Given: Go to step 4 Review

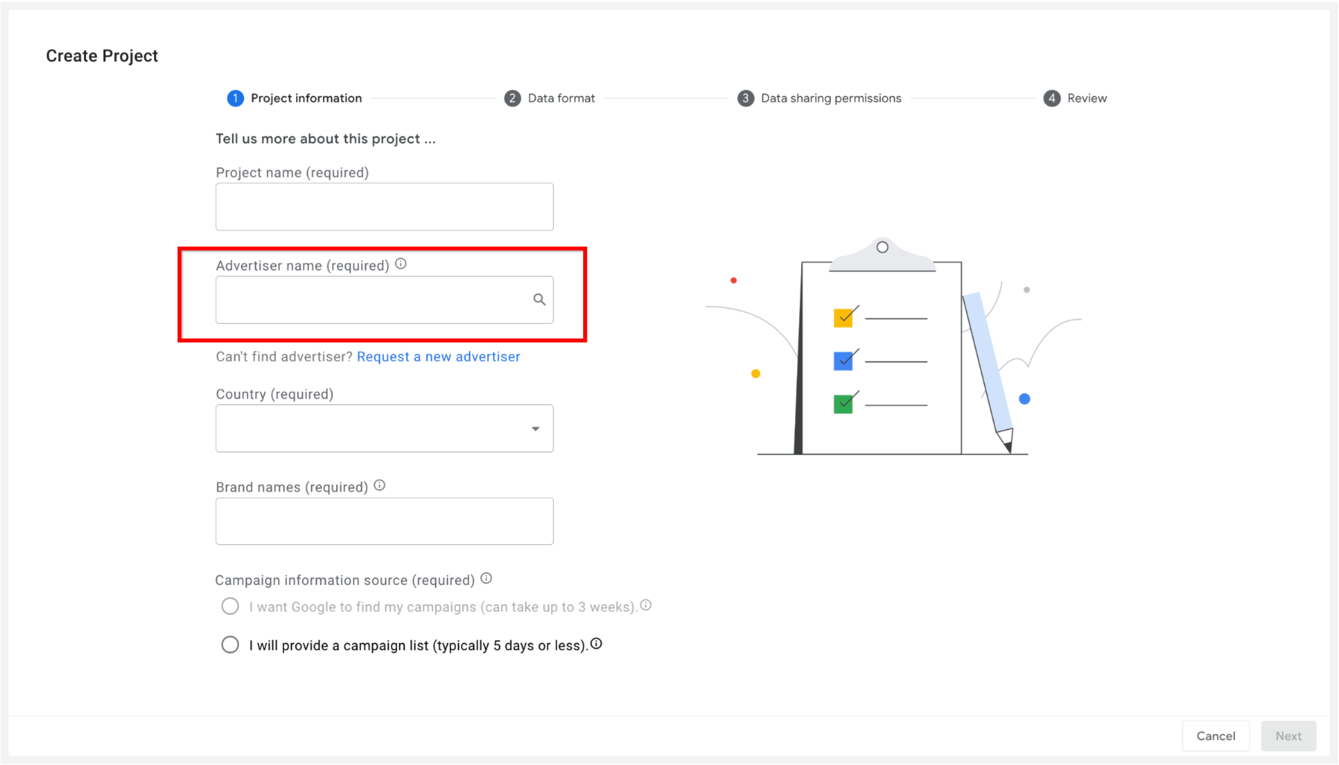Looking at the screenshot, I should 1075,98.
